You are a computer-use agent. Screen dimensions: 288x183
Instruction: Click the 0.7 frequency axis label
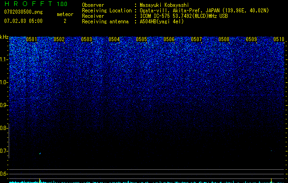click(4, 151)
